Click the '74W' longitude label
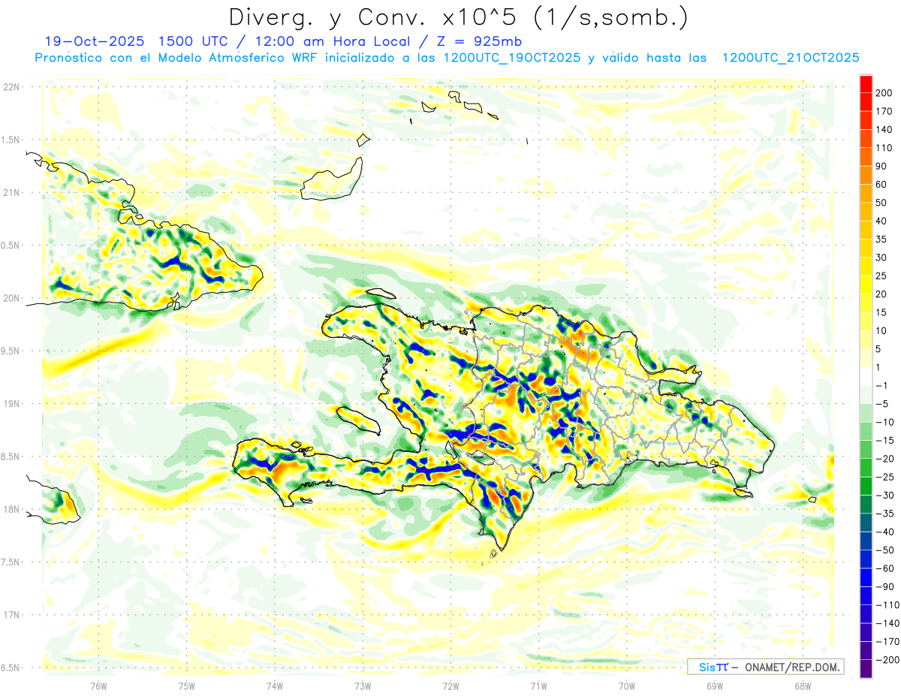This screenshot has height=696, width=901. click(275, 685)
